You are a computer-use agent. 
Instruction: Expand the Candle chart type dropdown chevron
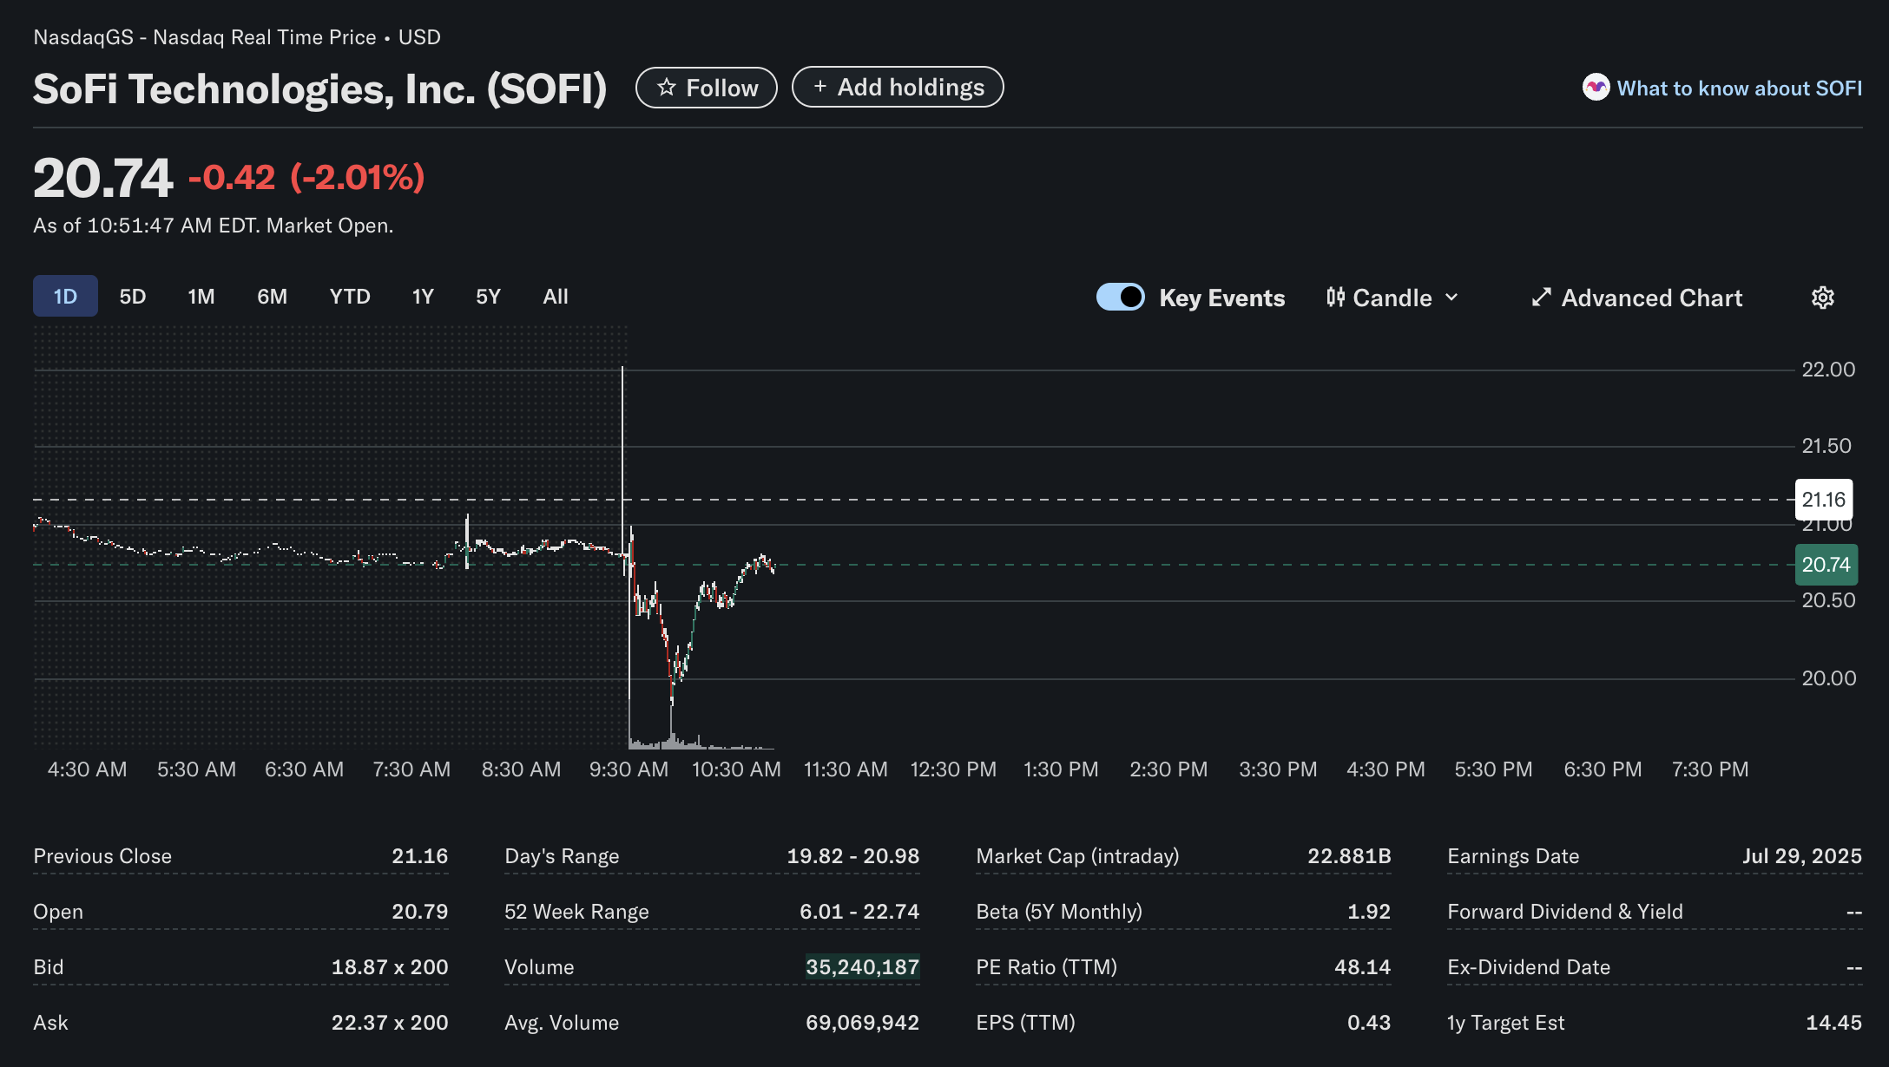pos(1451,298)
